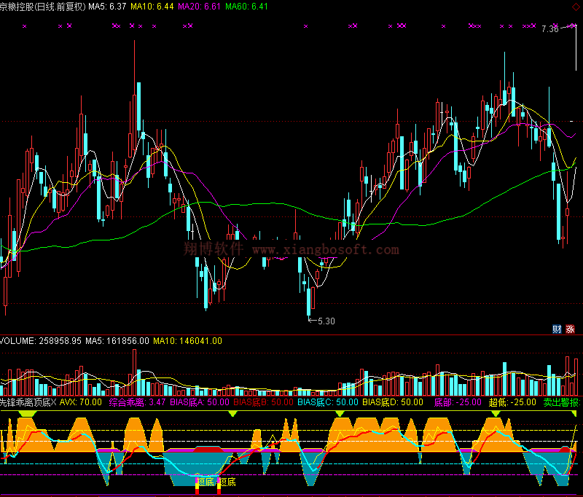
Task: Select the volume MA10: 146041.00 label
Action: (x=188, y=341)
